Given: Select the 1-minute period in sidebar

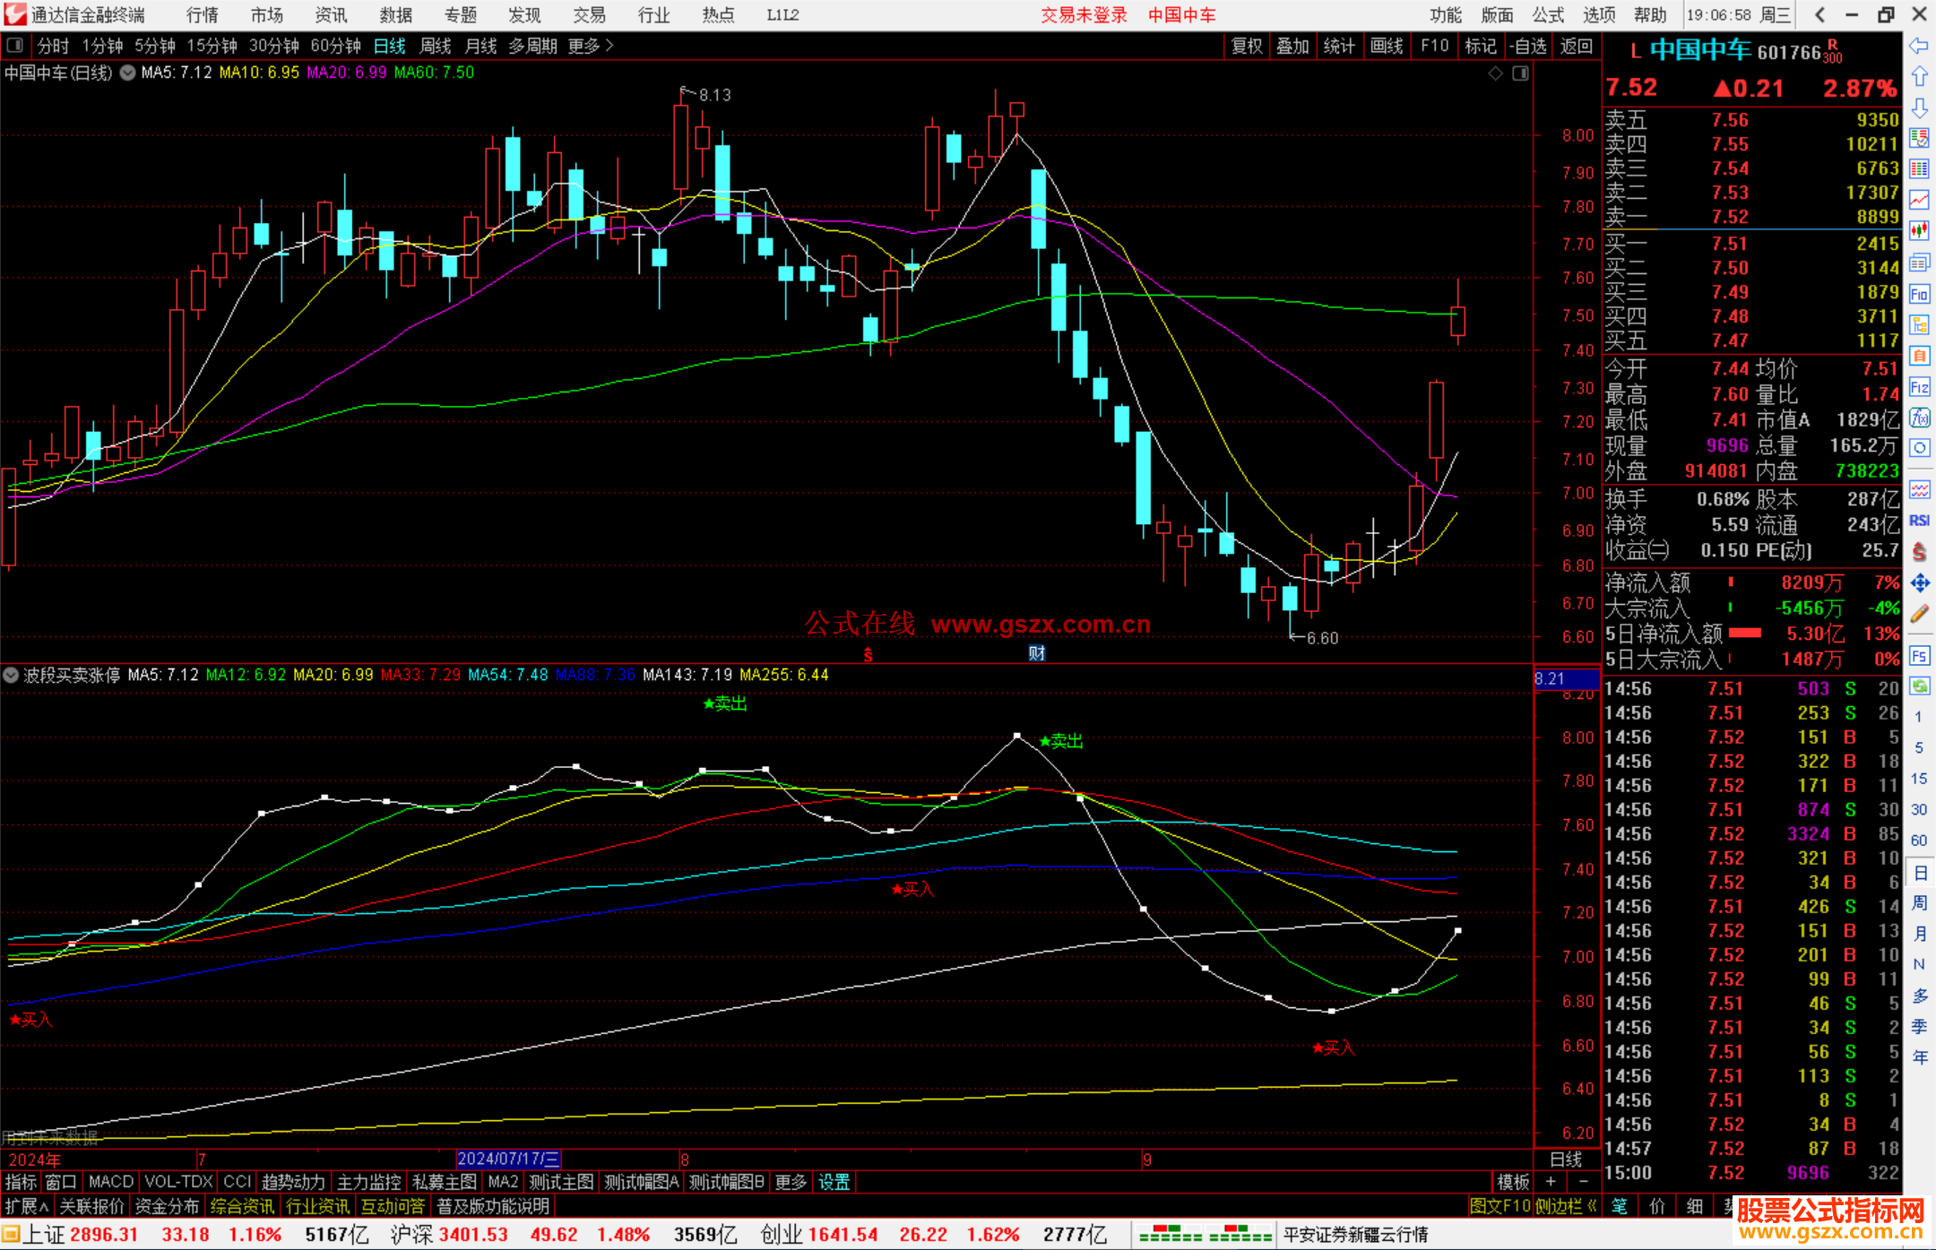Looking at the screenshot, I should [1918, 717].
